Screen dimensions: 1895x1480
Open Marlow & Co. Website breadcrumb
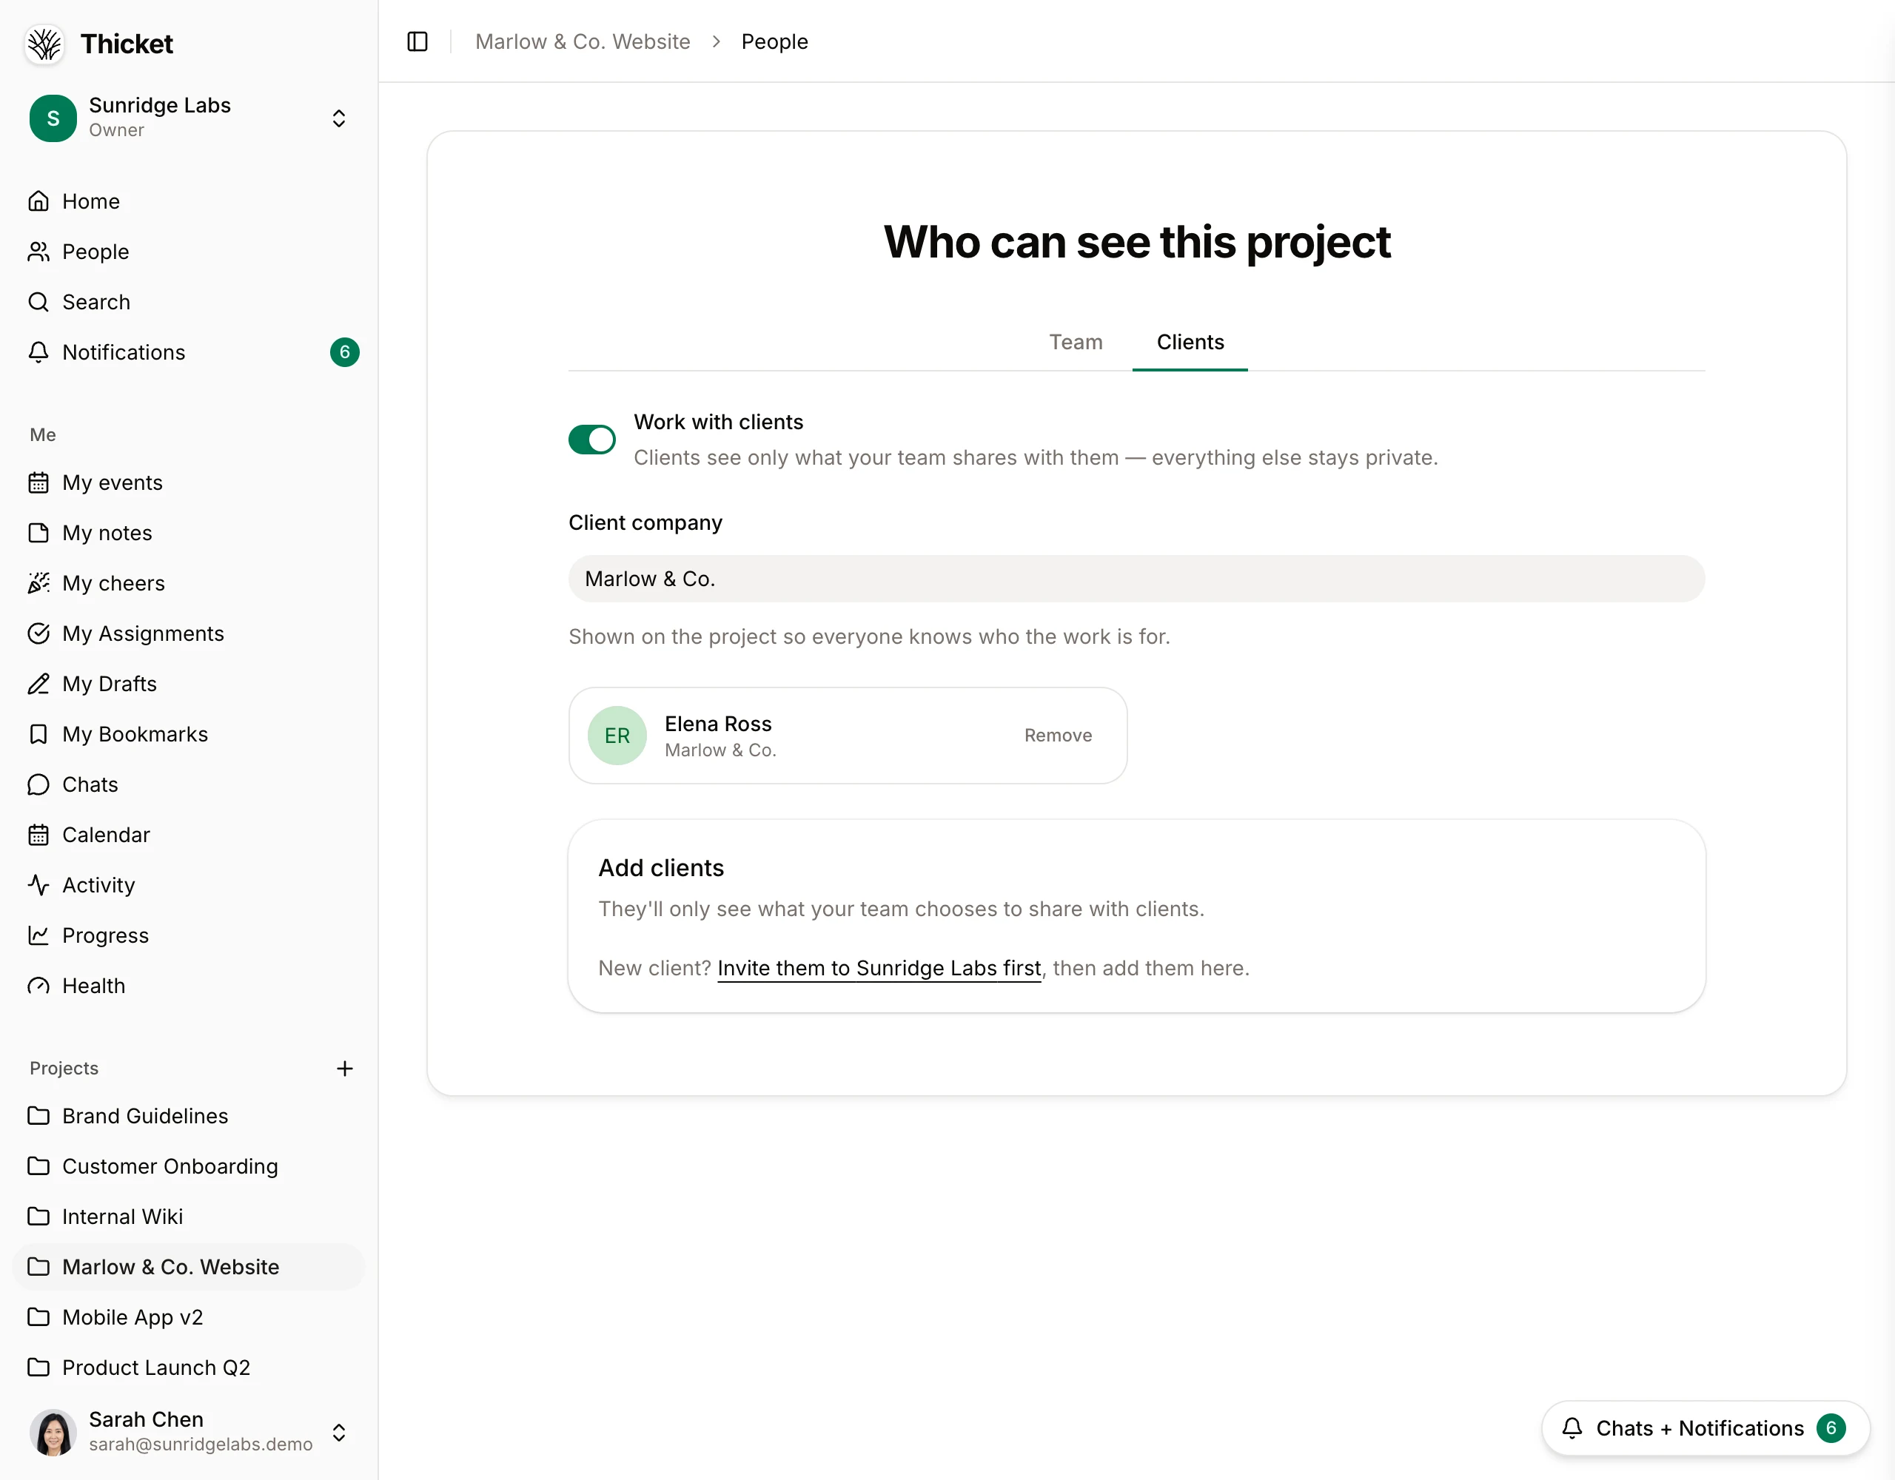pyautogui.click(x=583, y=41)
